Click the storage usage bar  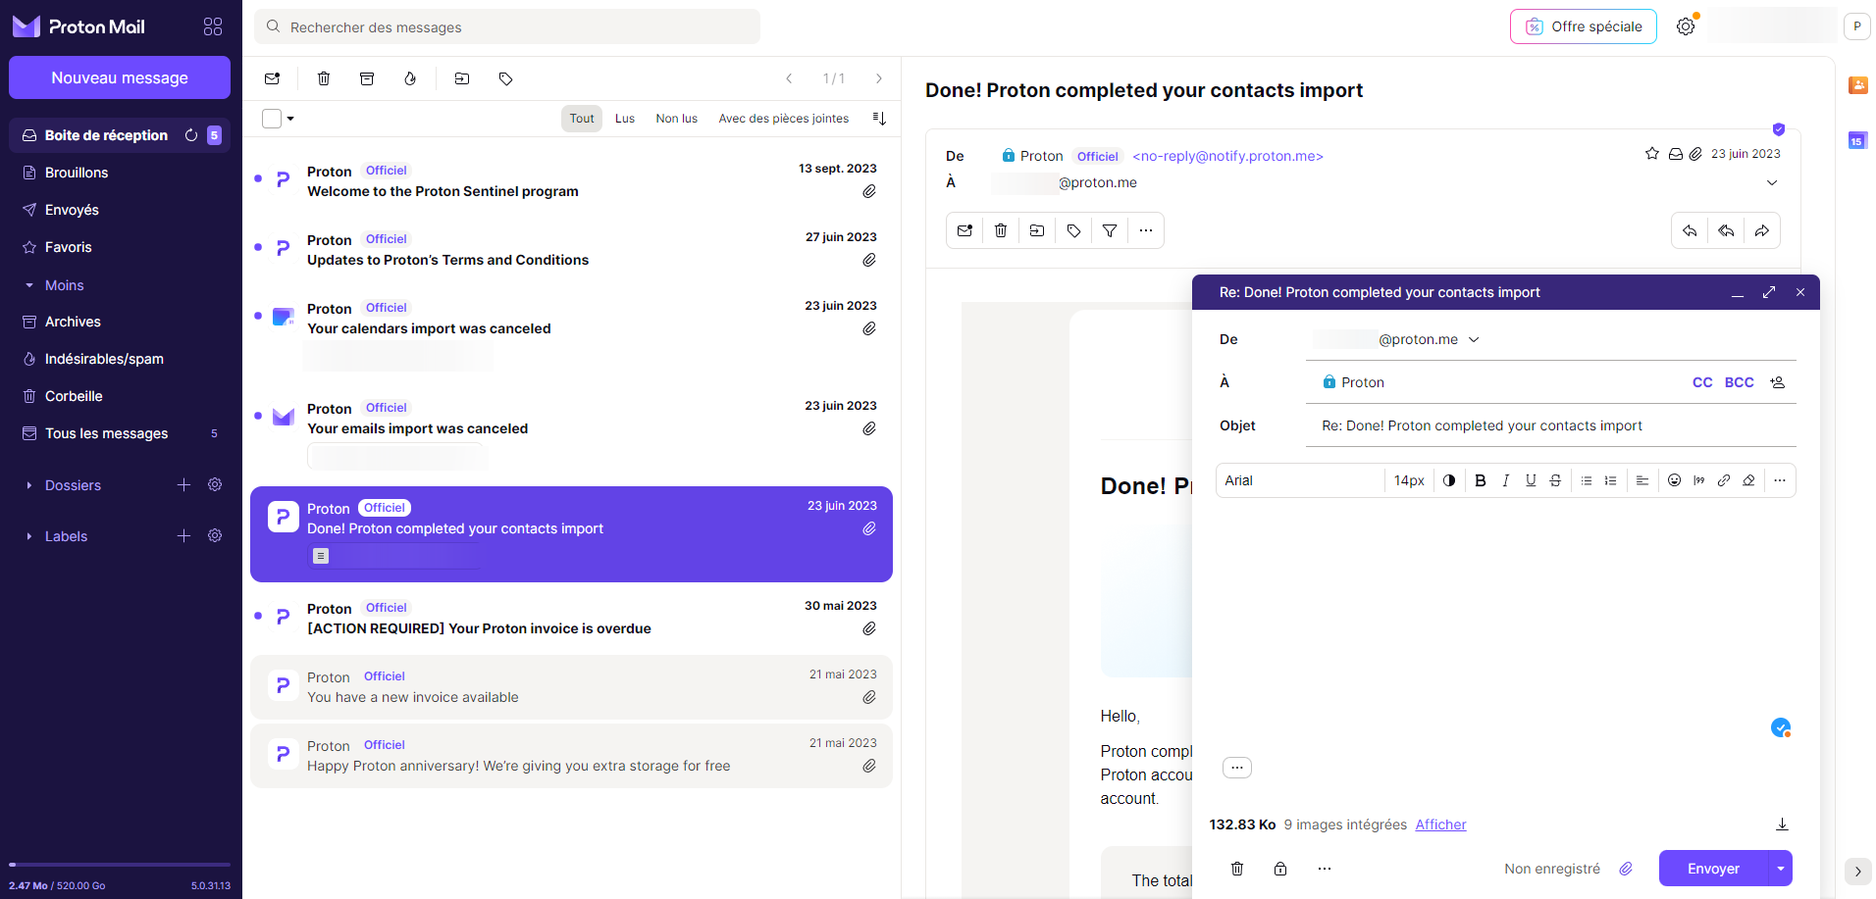click(x=120, y=865)
